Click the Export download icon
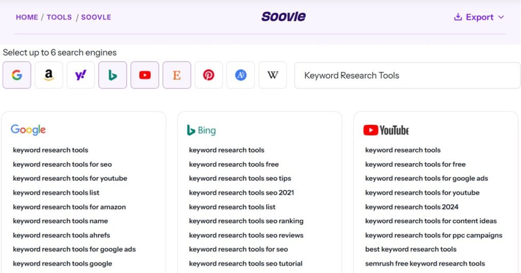 pyautogui.click(x=458, y=17)
